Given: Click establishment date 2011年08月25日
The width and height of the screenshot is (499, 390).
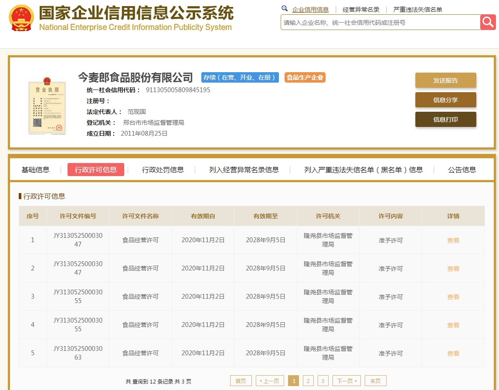Looking at the screenshot, I should click(x=144, y=133).
